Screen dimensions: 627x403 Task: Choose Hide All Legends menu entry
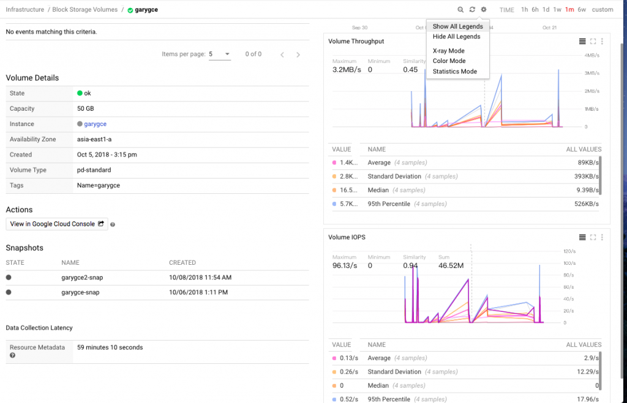point(456,37)
